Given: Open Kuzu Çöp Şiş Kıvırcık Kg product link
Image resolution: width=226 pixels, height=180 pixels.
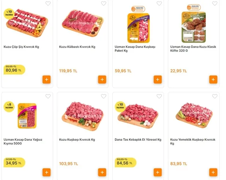Looking at the screenshot, I should (21, 47).
